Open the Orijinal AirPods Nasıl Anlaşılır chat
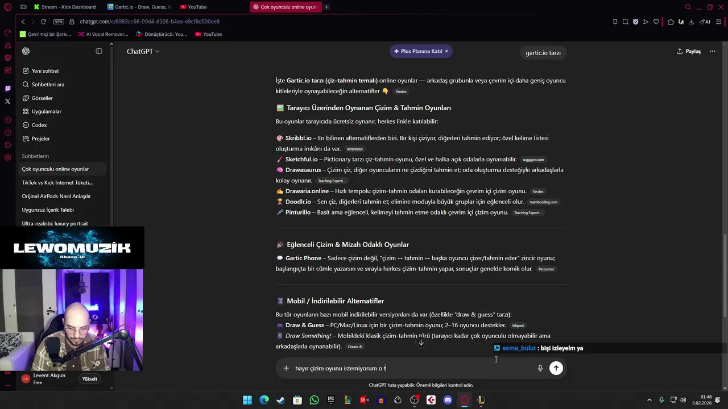 pyautogui.click(x=63, y=197)
